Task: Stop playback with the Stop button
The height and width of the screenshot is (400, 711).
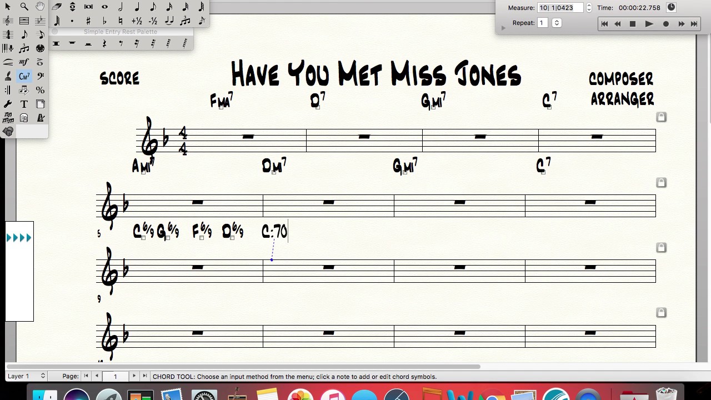Action: [x=632, y=24]
